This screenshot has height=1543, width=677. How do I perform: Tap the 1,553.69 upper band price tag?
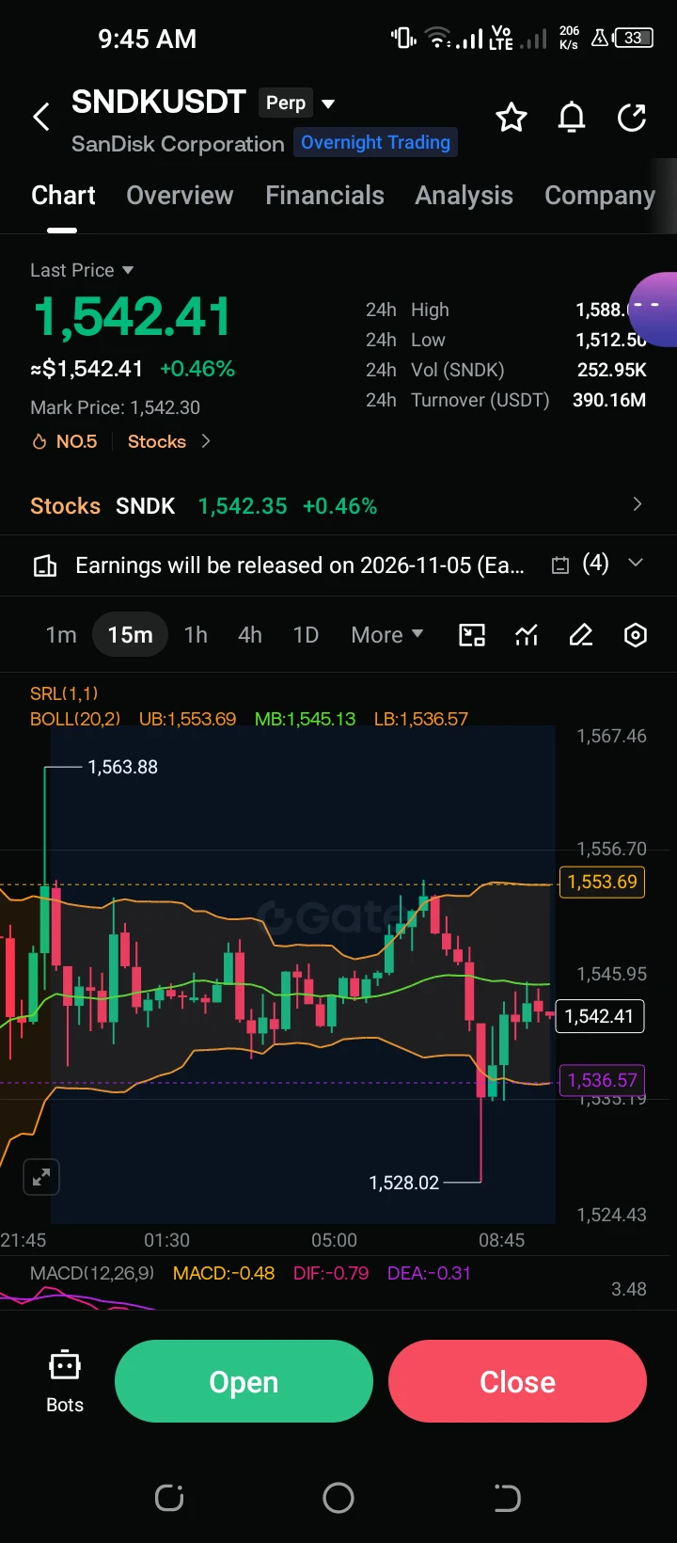(x=602, y=882)
